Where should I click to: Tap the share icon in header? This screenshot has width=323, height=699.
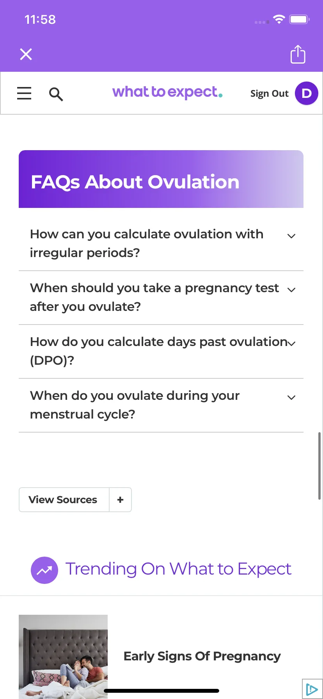(x=298, y=54)
